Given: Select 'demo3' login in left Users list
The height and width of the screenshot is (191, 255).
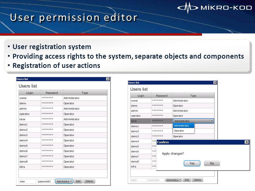Looking at the screenshot, I should 23,135.
